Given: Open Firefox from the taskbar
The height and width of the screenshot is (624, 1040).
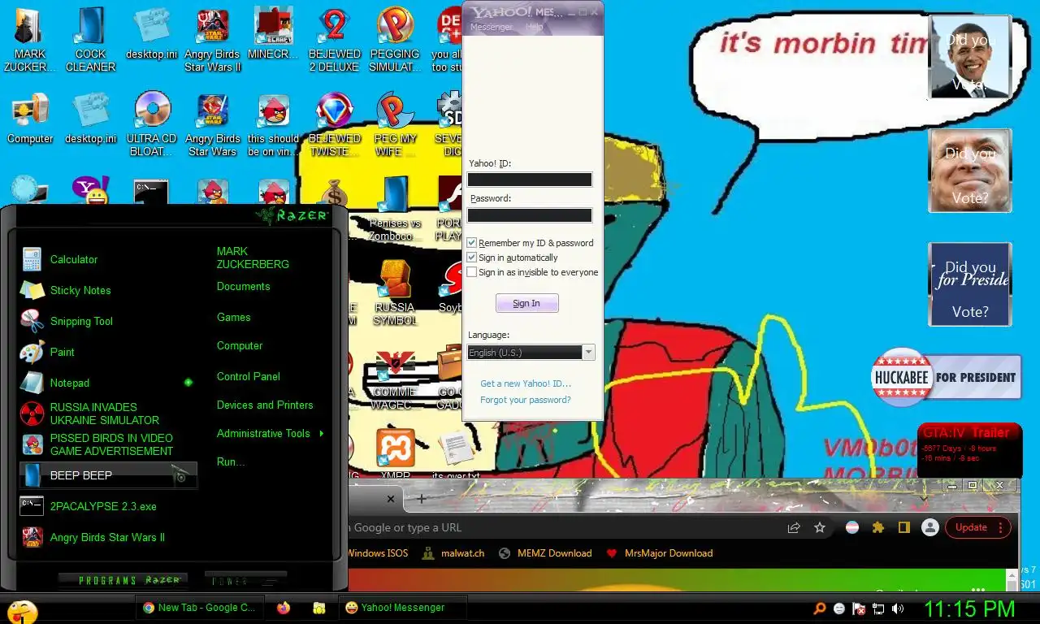Looking at the screenshot, I should (x=283, y=607).
